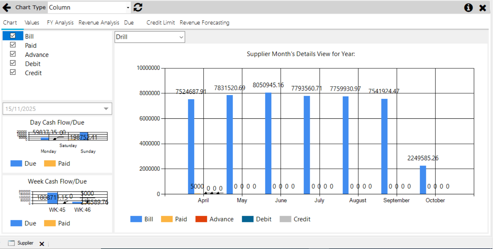Image resolution: width=493 pixels, height=249 pixels.
Task: Close the Supplier tab via its X icon
Action: (x=42, y=244)
